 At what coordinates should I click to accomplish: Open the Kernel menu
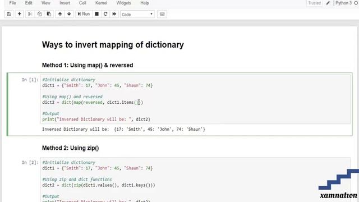tap(101, 3)
